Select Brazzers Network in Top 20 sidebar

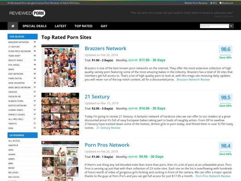[x=18, y=42]
